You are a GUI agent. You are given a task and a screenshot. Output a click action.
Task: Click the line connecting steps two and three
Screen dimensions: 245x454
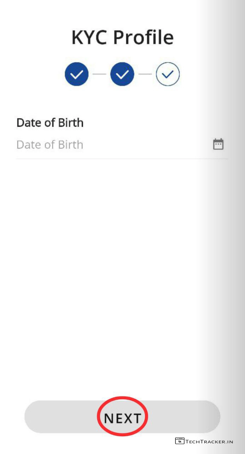pyautogui.click(x=145, y=74)
